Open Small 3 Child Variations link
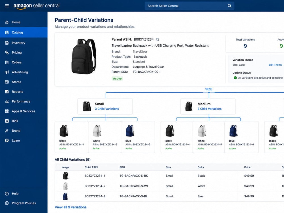The image size is (284, 213). click(107, 109)
